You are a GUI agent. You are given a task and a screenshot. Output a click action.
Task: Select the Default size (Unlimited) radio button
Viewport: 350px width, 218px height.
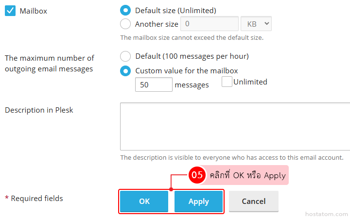[x=125, y=10]
